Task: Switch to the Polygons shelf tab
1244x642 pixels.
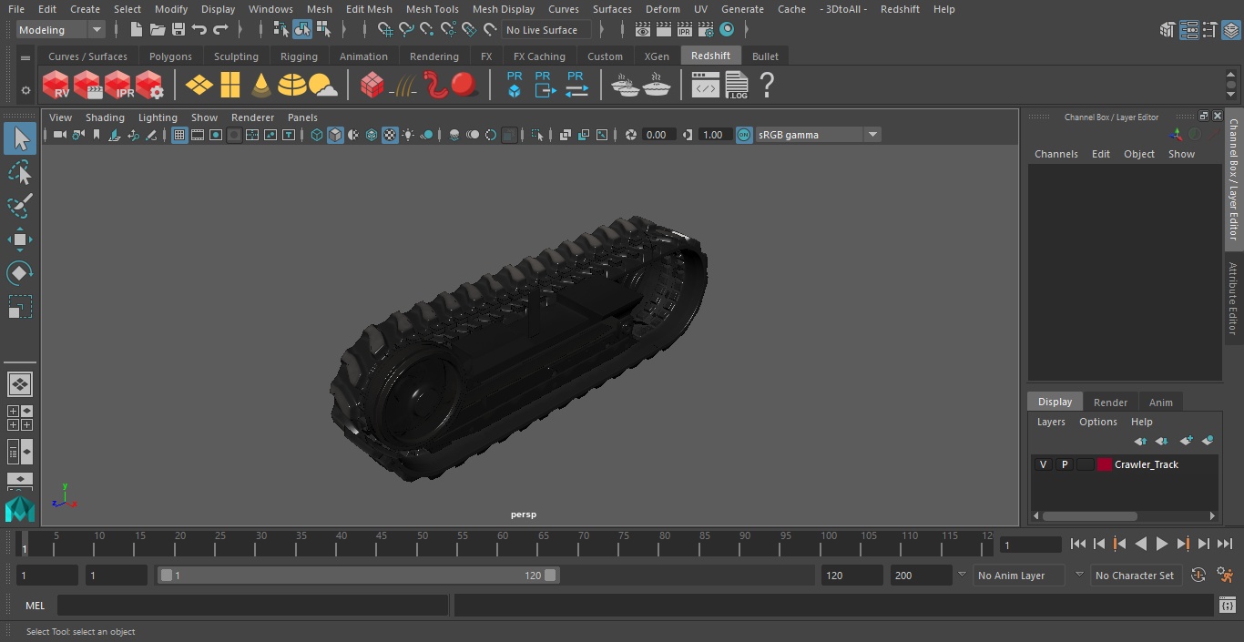Action: point(170,56)
